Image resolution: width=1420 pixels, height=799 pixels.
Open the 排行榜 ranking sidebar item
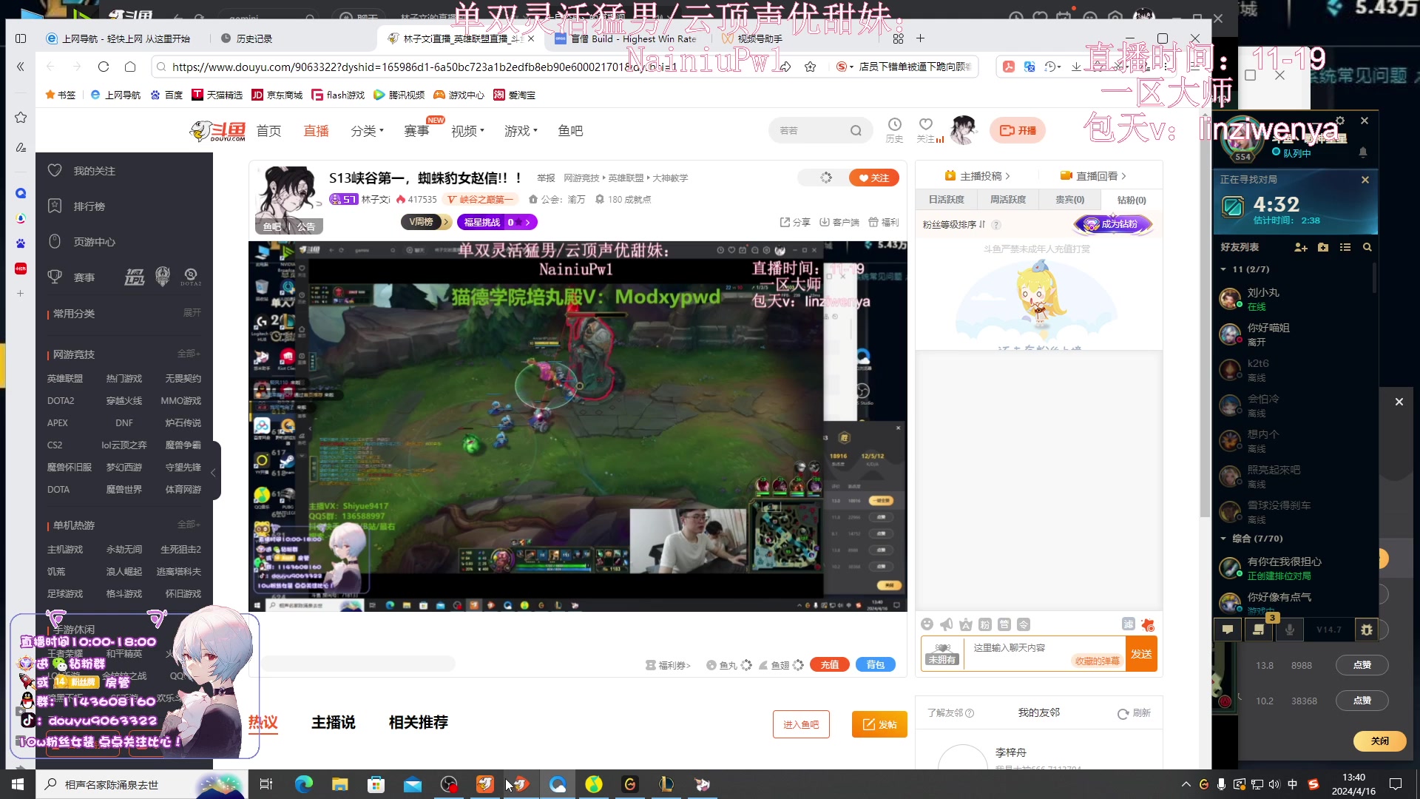(x=89, y=206)
